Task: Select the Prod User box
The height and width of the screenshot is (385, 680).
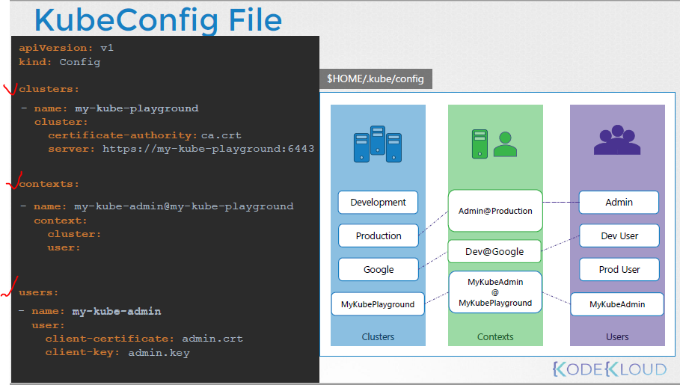Action: coord(619,270)
